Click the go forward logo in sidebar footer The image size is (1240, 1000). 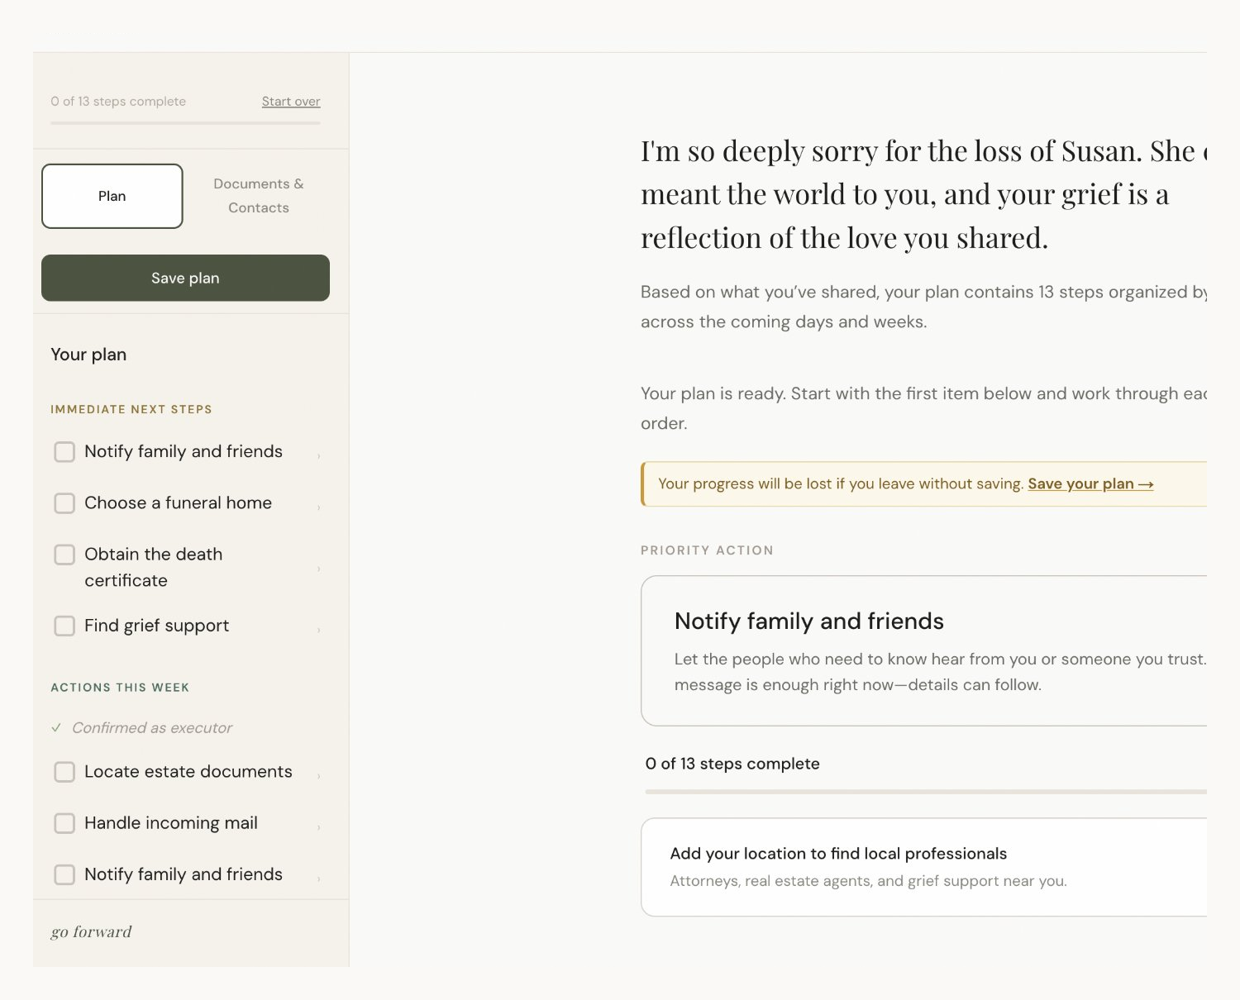91,932
